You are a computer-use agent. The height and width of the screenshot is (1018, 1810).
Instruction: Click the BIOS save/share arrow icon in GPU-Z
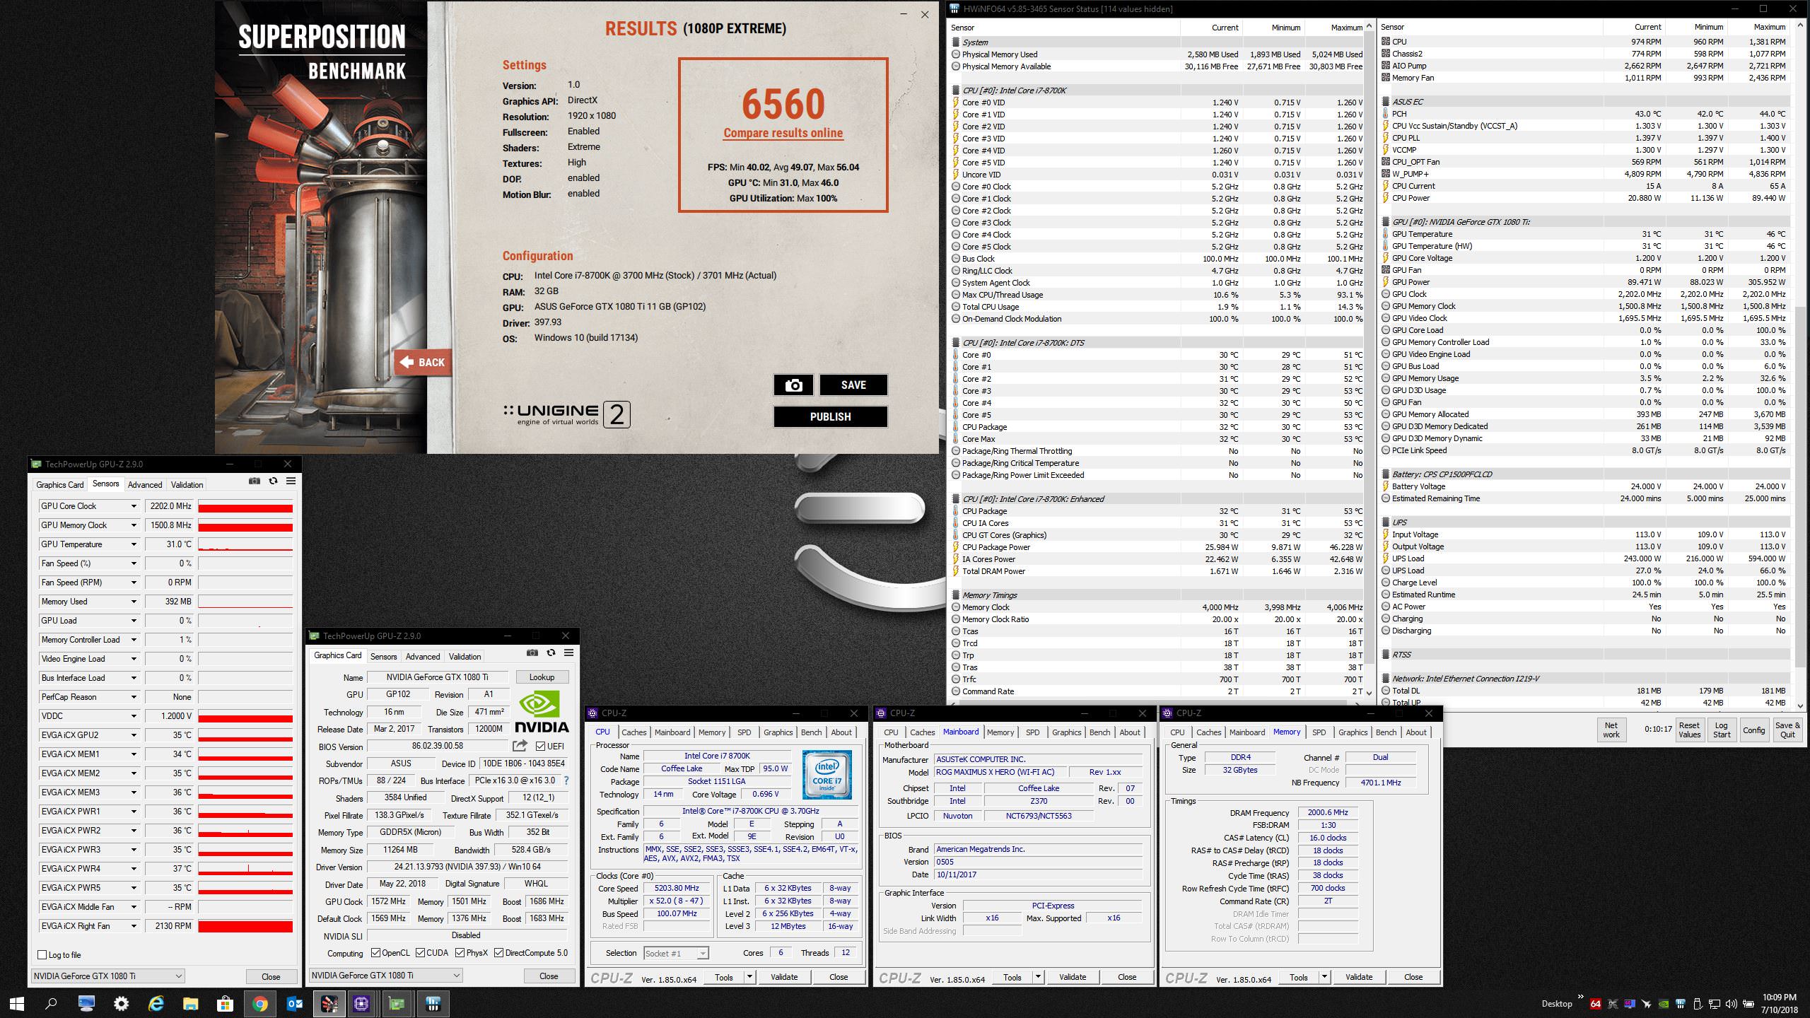(520, 746)
